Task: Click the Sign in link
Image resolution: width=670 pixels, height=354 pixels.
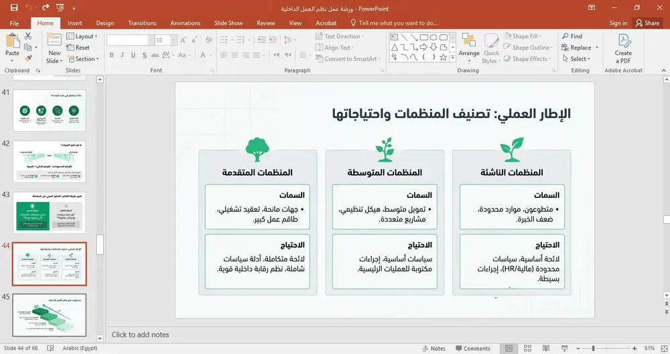Action: [x=618, y=23]
